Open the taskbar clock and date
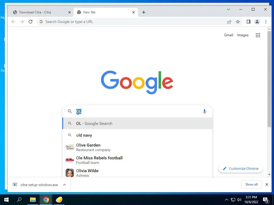Screen dimensions: 274x205 coord(251,200)
